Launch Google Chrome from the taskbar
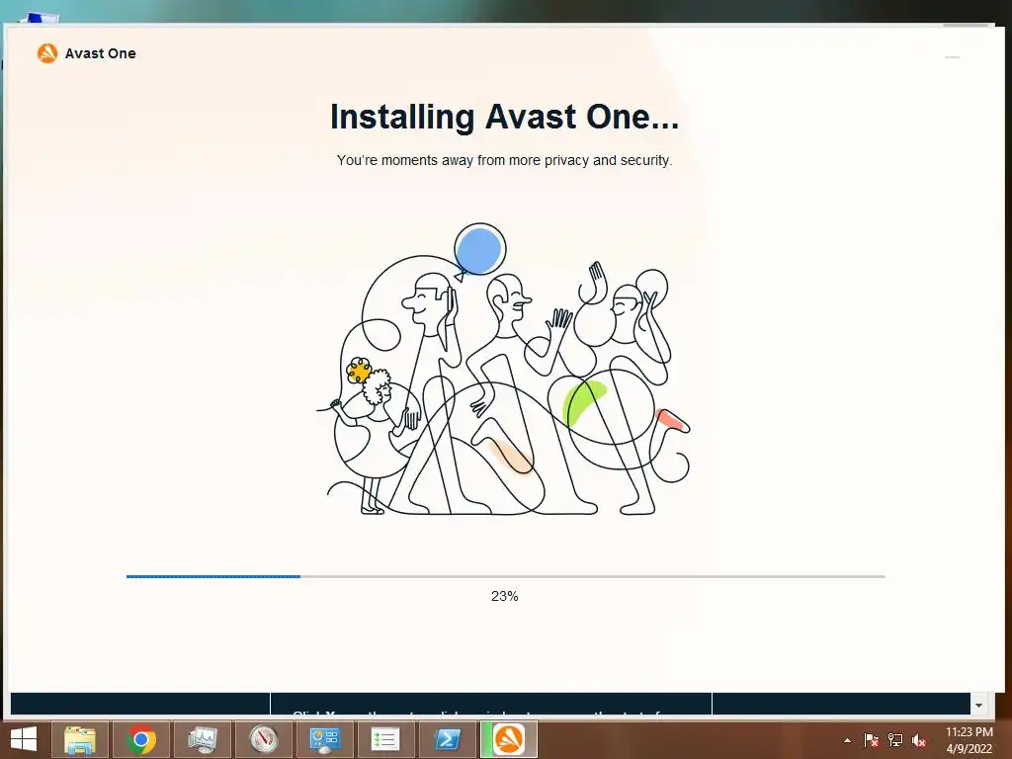Image resolution: width=1012 pixels, height=759 pixels. [141, 739]
